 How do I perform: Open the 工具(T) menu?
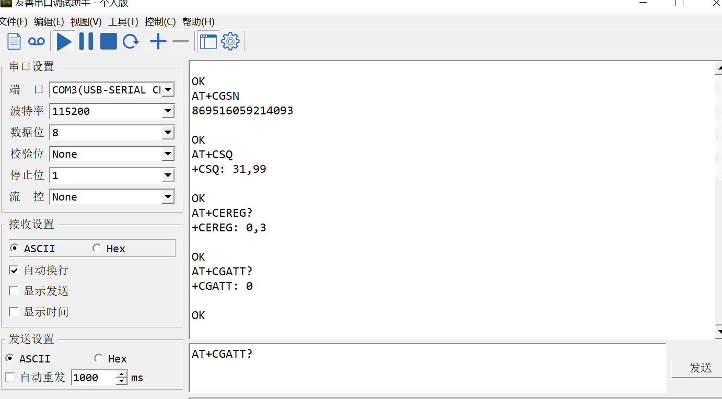123,22
